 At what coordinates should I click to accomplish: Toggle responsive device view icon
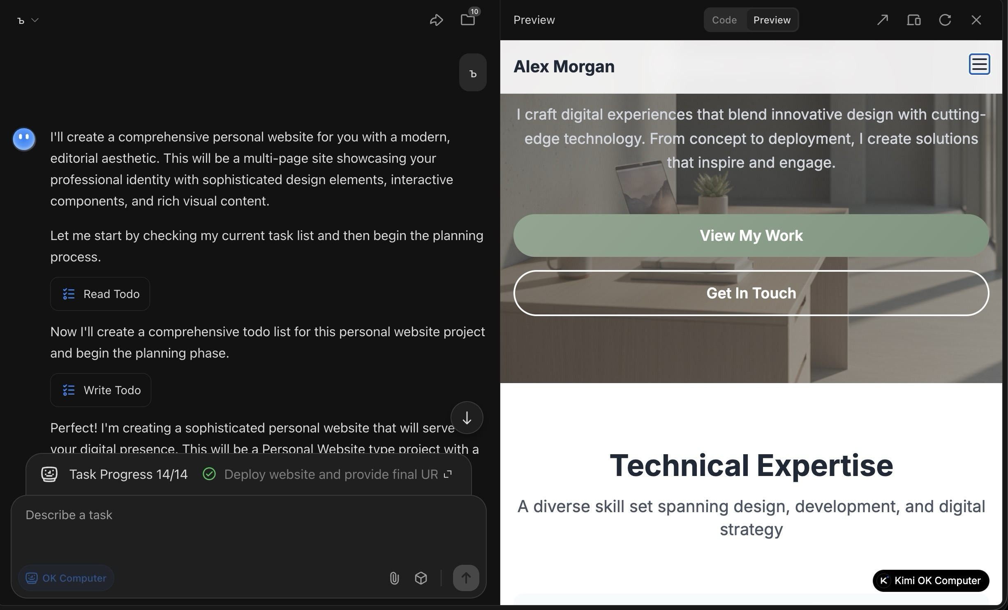pos(913,20)
